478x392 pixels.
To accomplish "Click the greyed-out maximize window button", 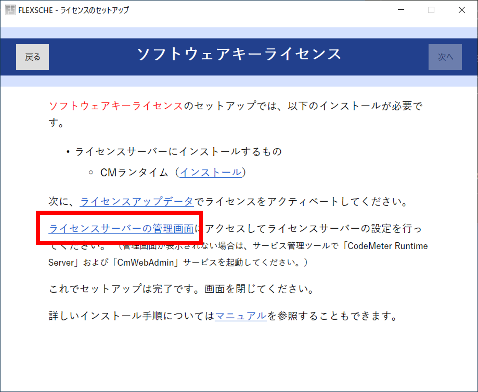I will tap(431, 10).
